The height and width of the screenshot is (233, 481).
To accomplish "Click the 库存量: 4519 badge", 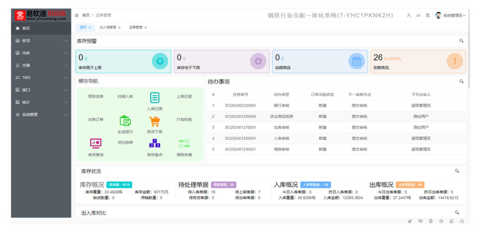I will tap(119, 185).
